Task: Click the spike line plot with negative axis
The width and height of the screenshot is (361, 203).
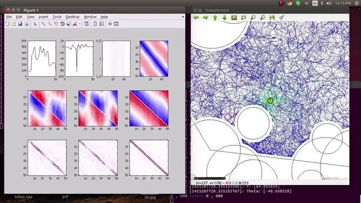Action: coord(79,59)
